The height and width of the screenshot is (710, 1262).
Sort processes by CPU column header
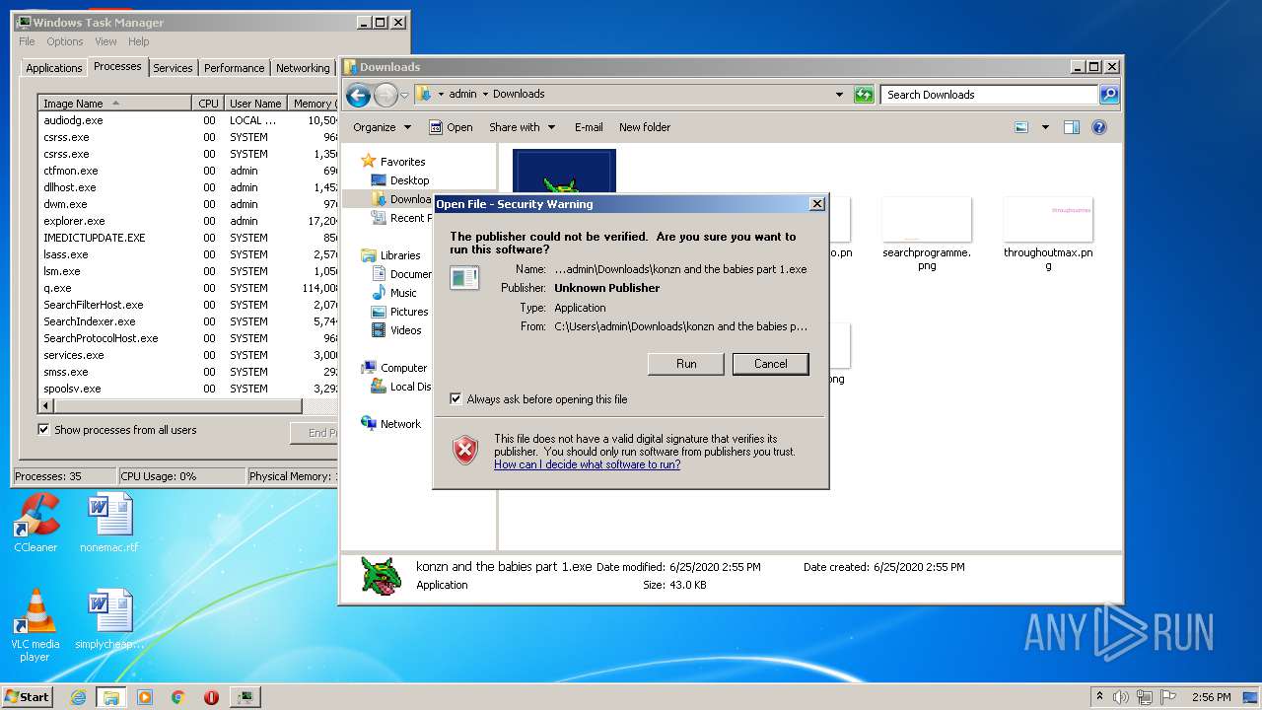tap(208, 104)
